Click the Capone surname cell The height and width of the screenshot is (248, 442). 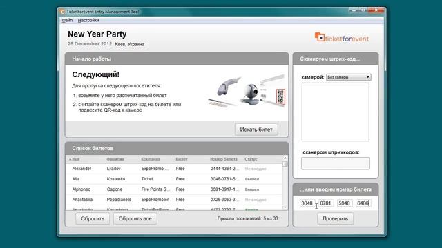(115, 189)
